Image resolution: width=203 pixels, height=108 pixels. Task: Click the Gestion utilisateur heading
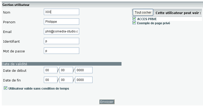click(x=16, y=5)
